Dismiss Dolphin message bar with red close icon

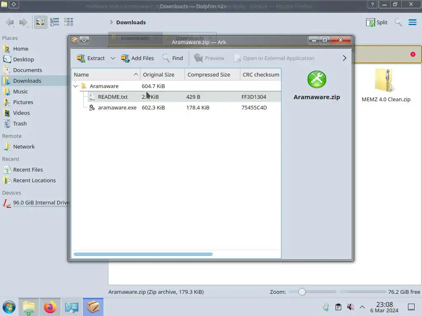413,55
